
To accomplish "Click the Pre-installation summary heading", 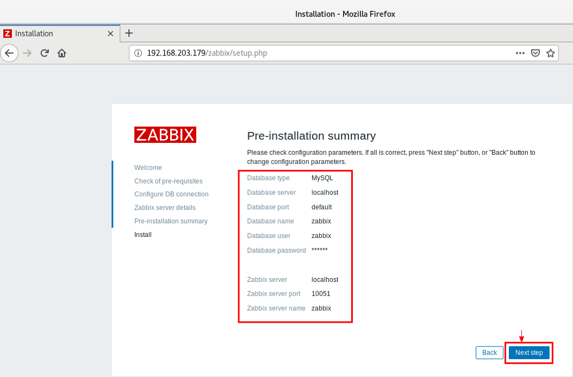I will 312,136.
